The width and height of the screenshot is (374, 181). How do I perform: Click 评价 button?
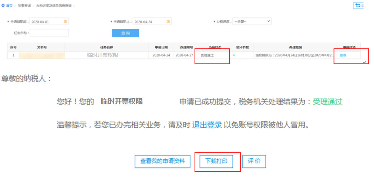[254, 161]
